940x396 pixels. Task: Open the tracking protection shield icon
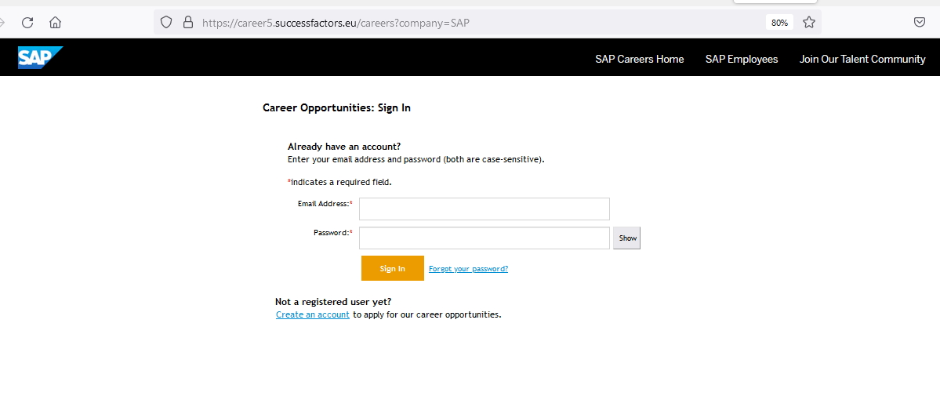(165, 23)
